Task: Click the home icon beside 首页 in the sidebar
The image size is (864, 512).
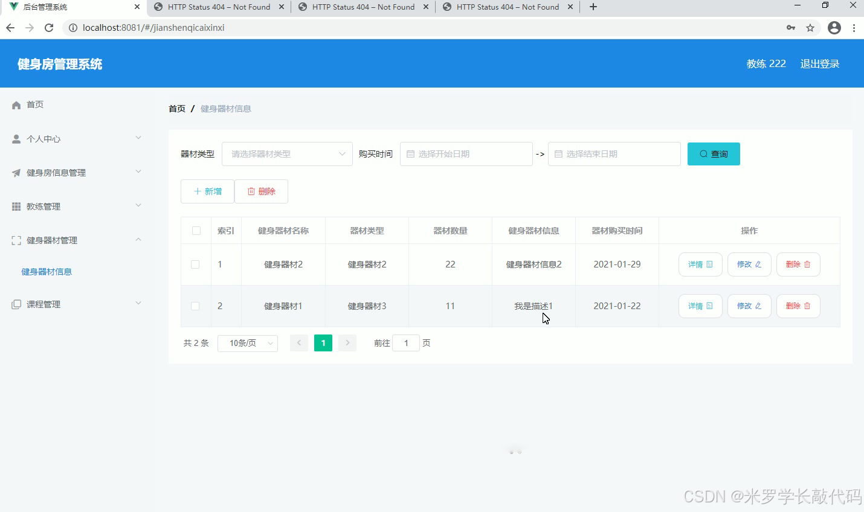Action: (x=16, y=105)
